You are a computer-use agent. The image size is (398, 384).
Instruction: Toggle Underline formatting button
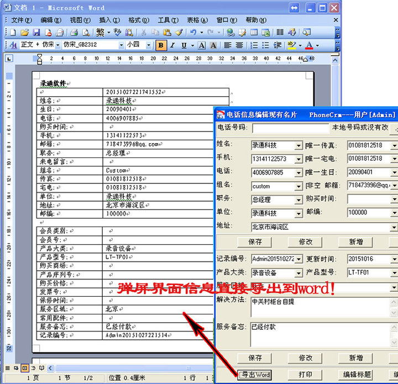coord(184,45)
